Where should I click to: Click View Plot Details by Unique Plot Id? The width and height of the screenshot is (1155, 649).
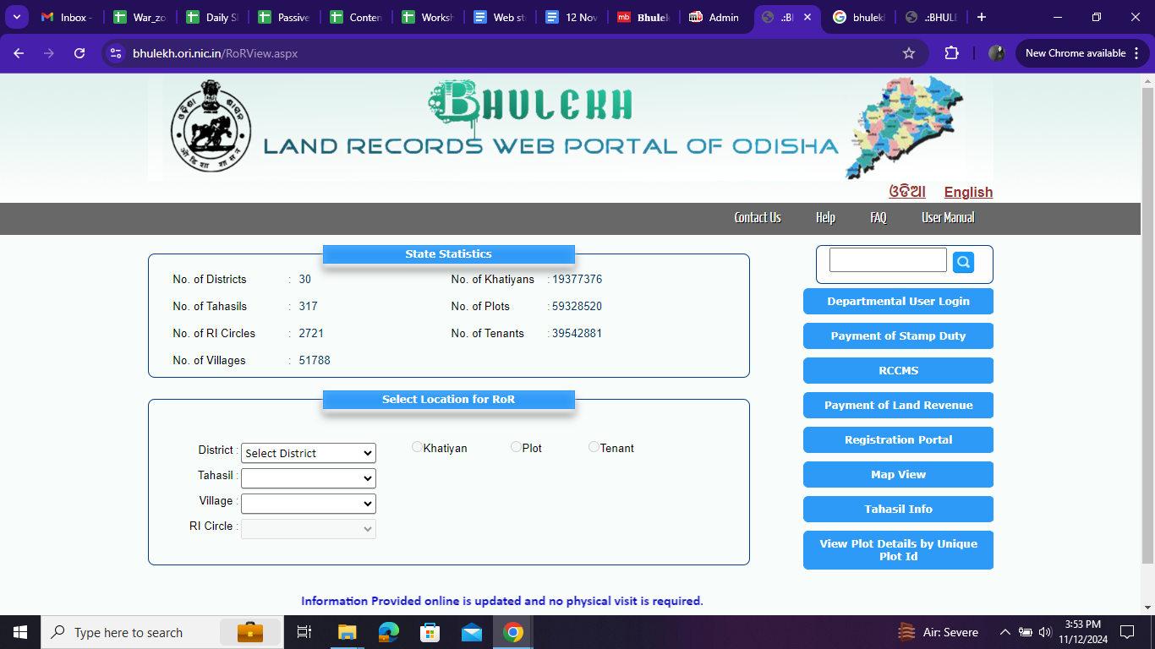[898, 550]
